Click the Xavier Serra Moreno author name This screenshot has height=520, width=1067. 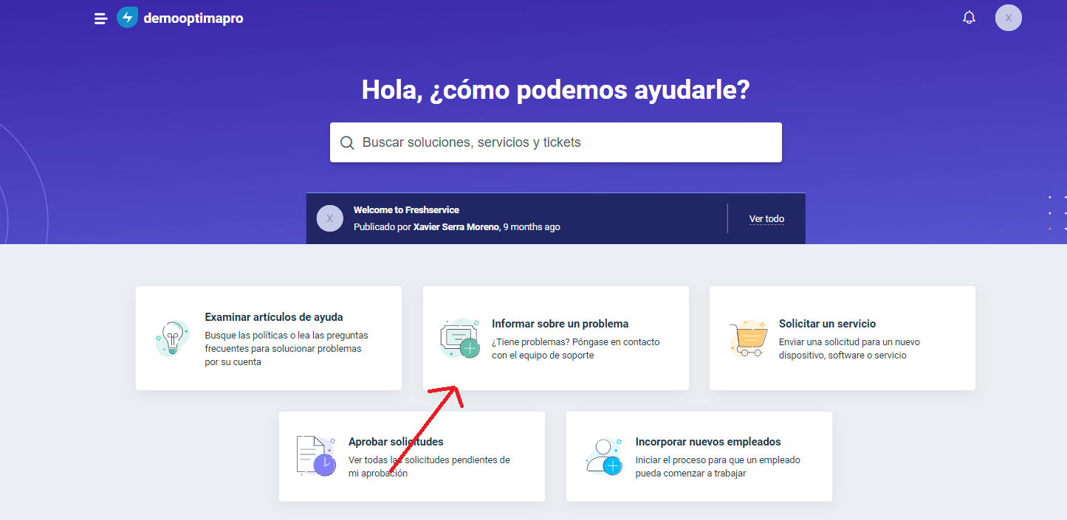tap(456, 227)
